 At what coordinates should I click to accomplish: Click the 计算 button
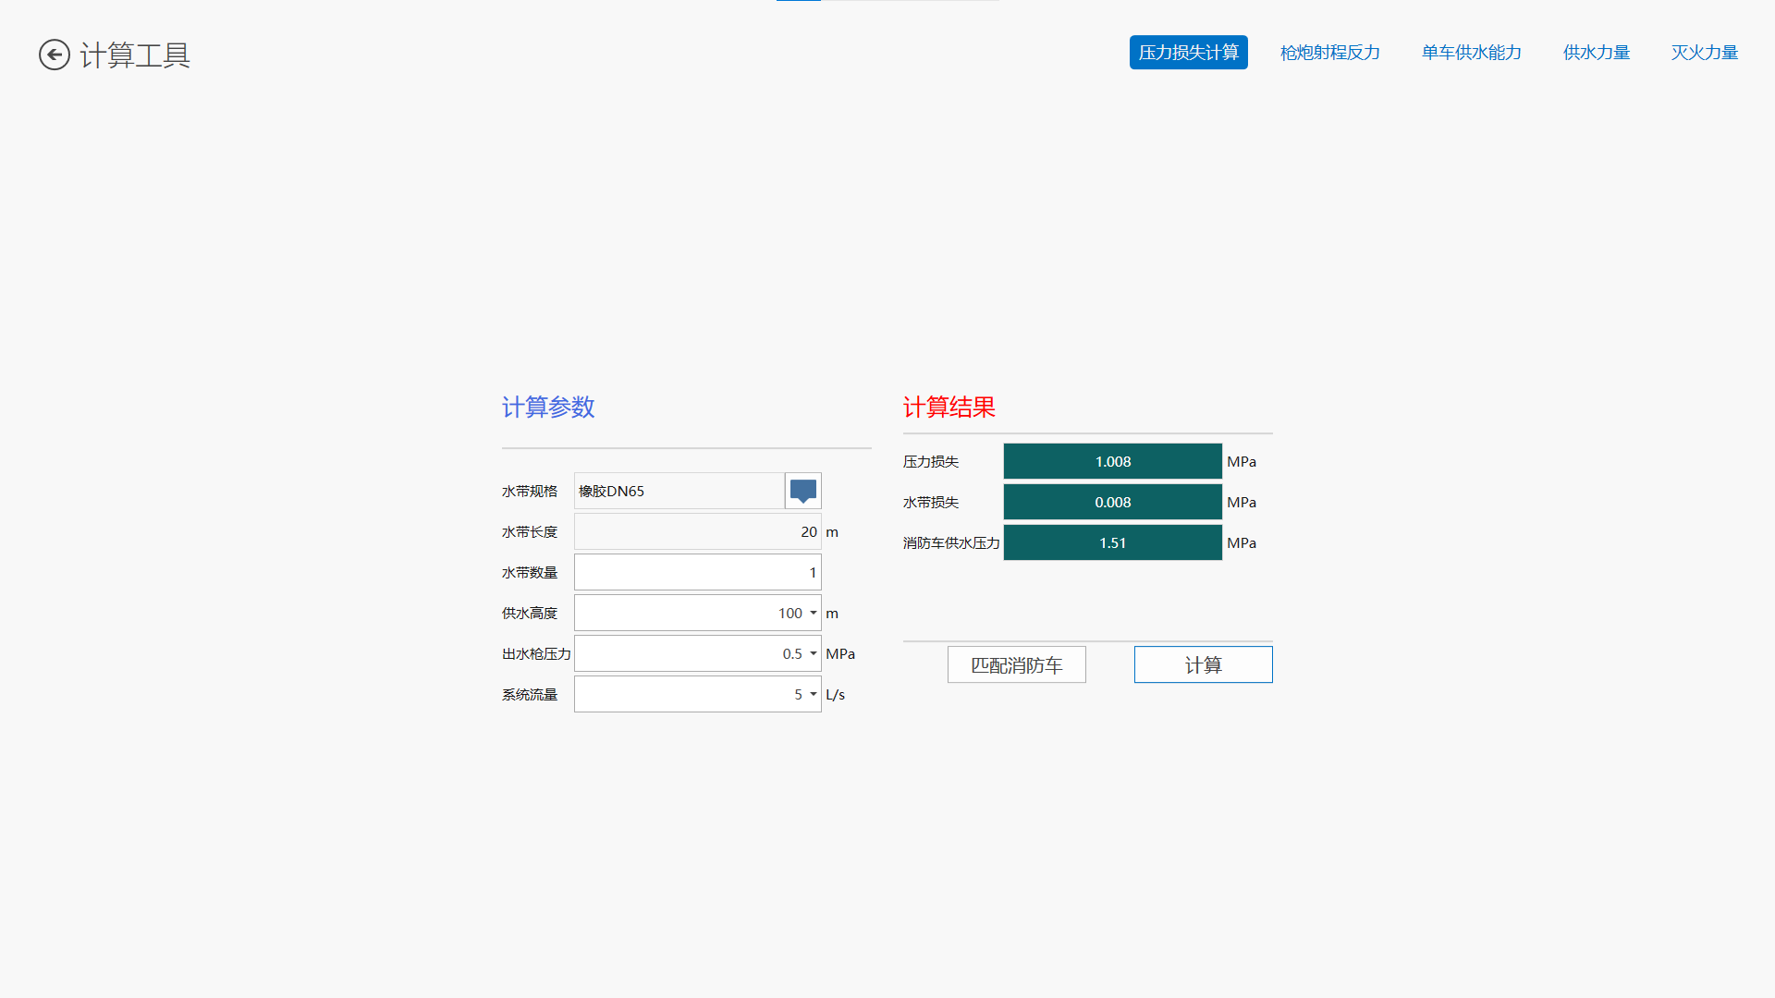click(1204, 664)
